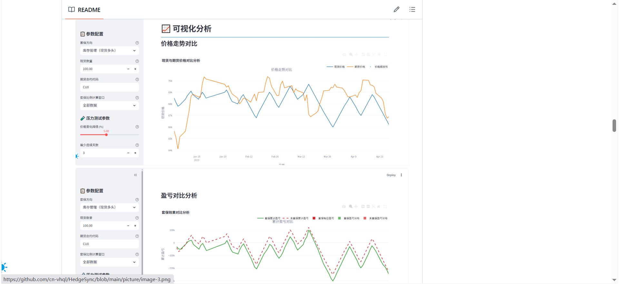619x284 pixels.
Task: Select the README tab
Action: tap(84, 10)
